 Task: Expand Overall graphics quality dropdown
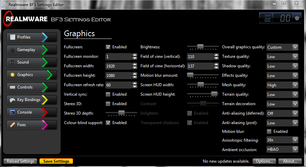coord(282,47)
